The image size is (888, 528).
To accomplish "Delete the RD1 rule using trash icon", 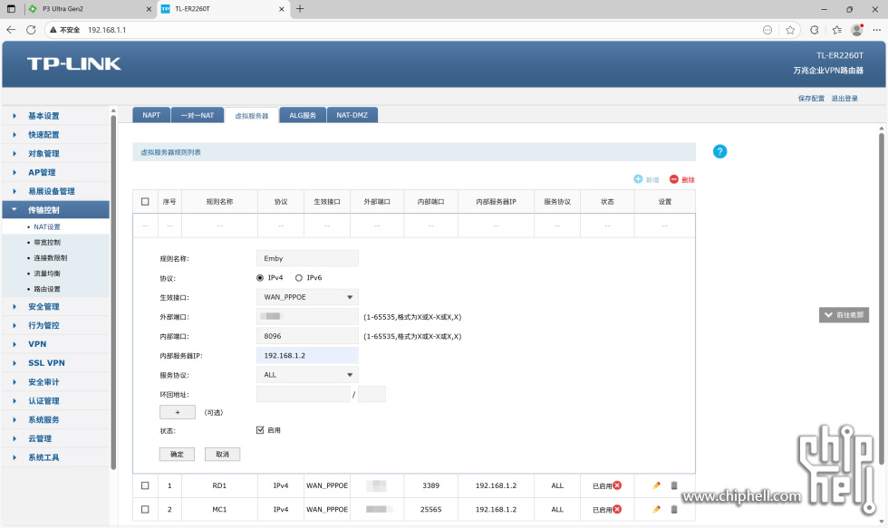I will (x=673, y=485).
